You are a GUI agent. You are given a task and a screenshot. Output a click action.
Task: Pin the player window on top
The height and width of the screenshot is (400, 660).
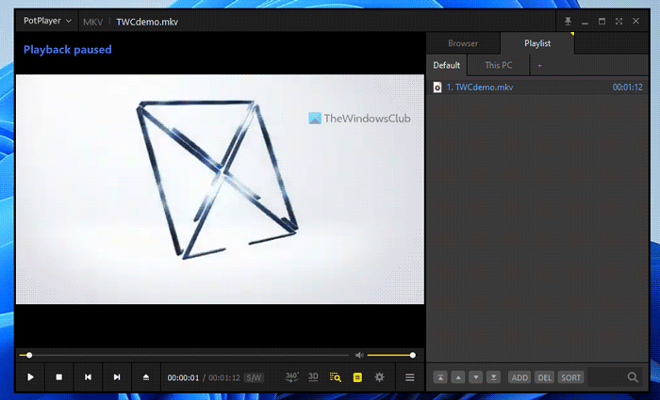tap(568, 21)
